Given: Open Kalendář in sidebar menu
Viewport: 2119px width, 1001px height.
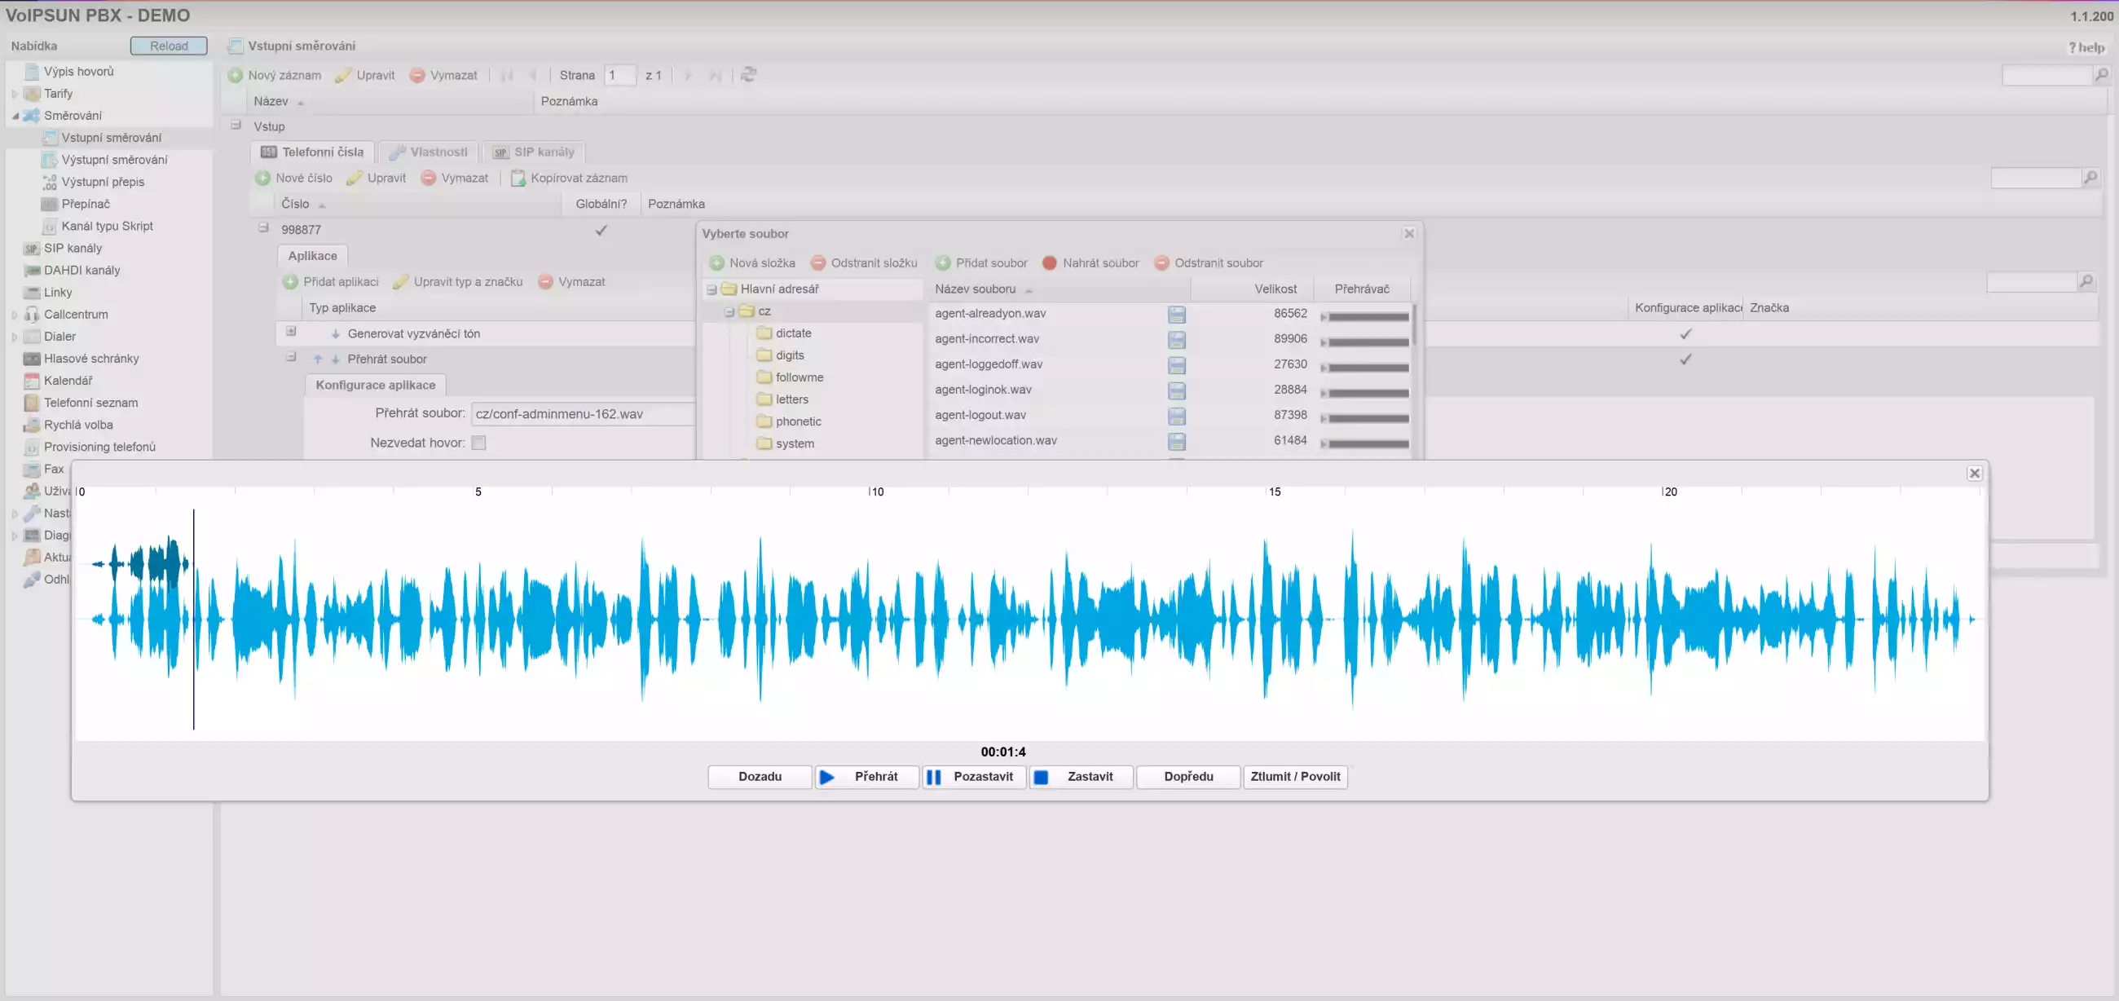Looking at the screenshot, I should click(68, 380).
